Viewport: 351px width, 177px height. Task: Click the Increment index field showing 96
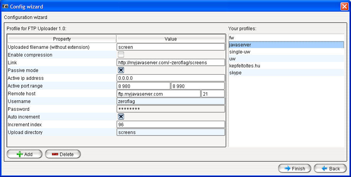tap(171, 124)
